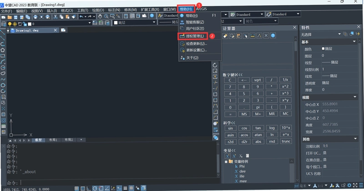Collapse the 其他 section in properties

coord(355,139)
